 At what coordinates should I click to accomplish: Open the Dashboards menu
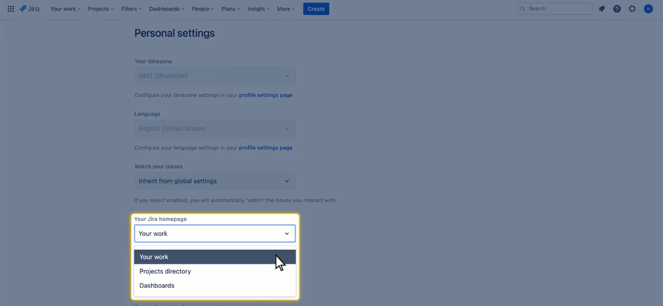167,9
